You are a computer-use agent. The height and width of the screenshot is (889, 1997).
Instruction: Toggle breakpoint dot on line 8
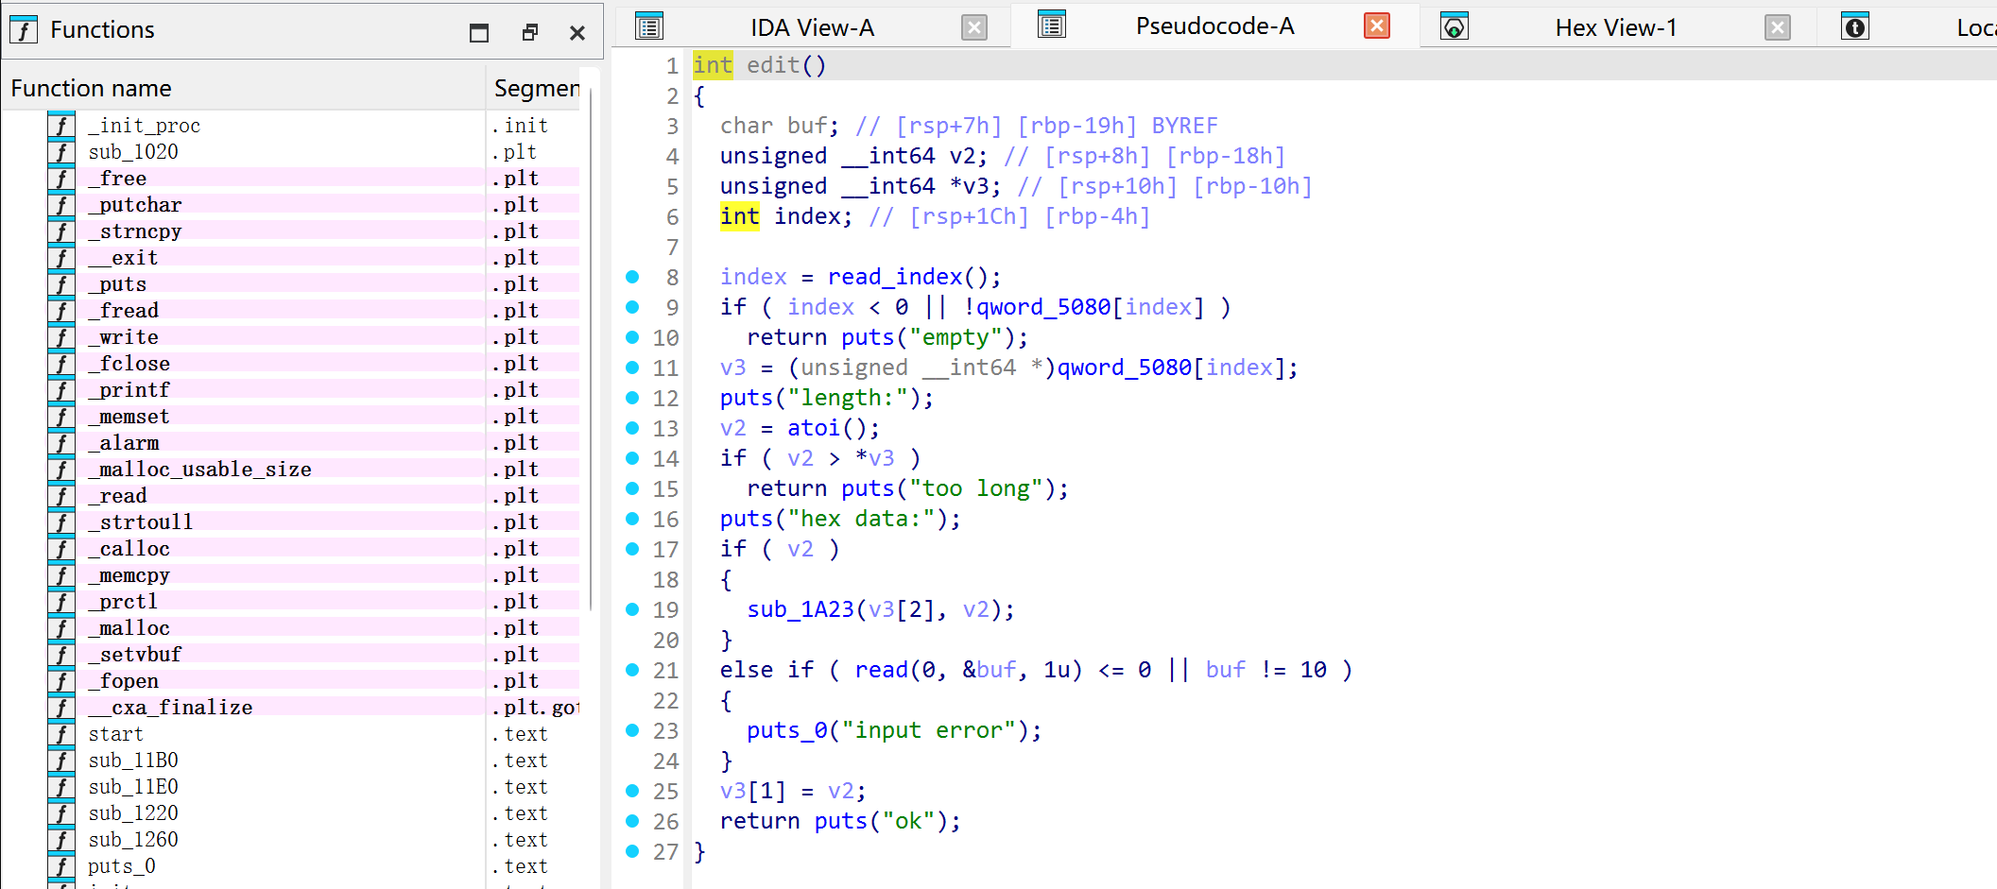(x=632, y=277)
